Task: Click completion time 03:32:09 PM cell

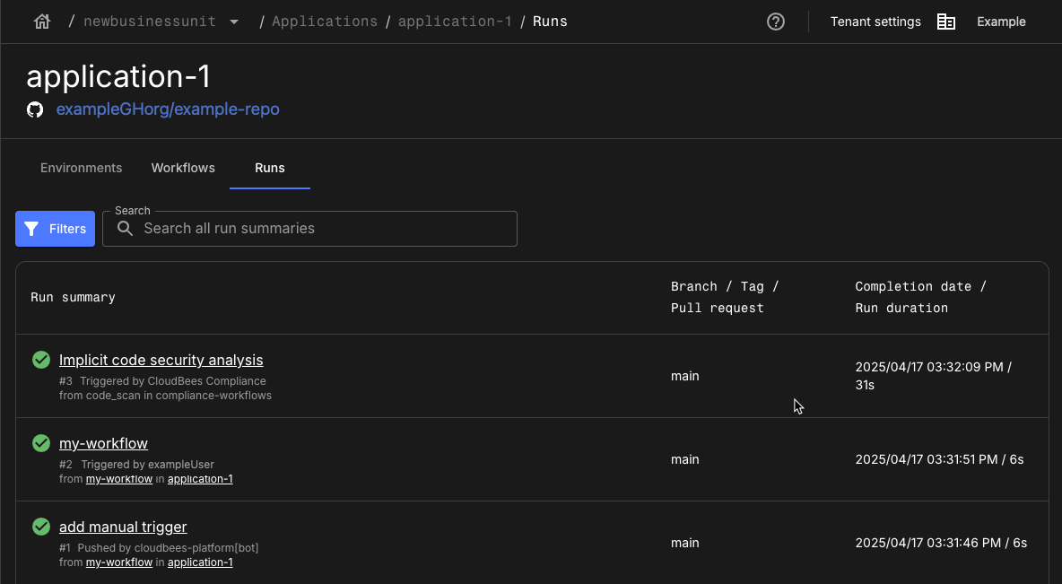Action: [934, 376]
